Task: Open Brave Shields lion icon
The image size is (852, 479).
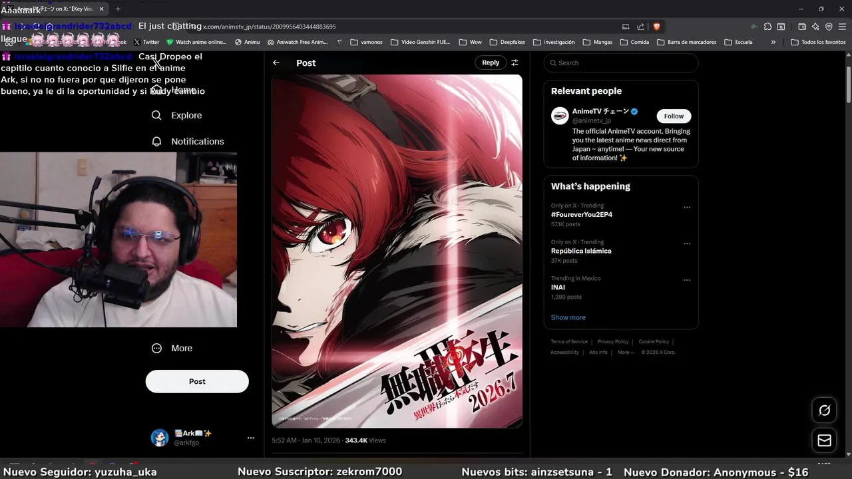Action: pyautogui.click(x=657, y=27)
